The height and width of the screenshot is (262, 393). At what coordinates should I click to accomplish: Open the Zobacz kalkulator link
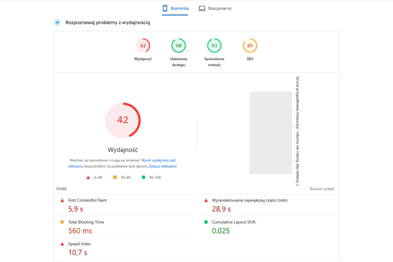(163, 166)
